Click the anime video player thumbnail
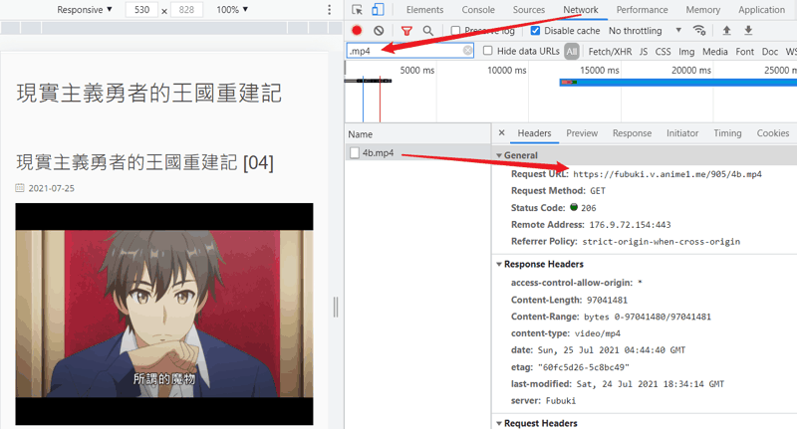The image size is (797, 429). tap(164, 314)
